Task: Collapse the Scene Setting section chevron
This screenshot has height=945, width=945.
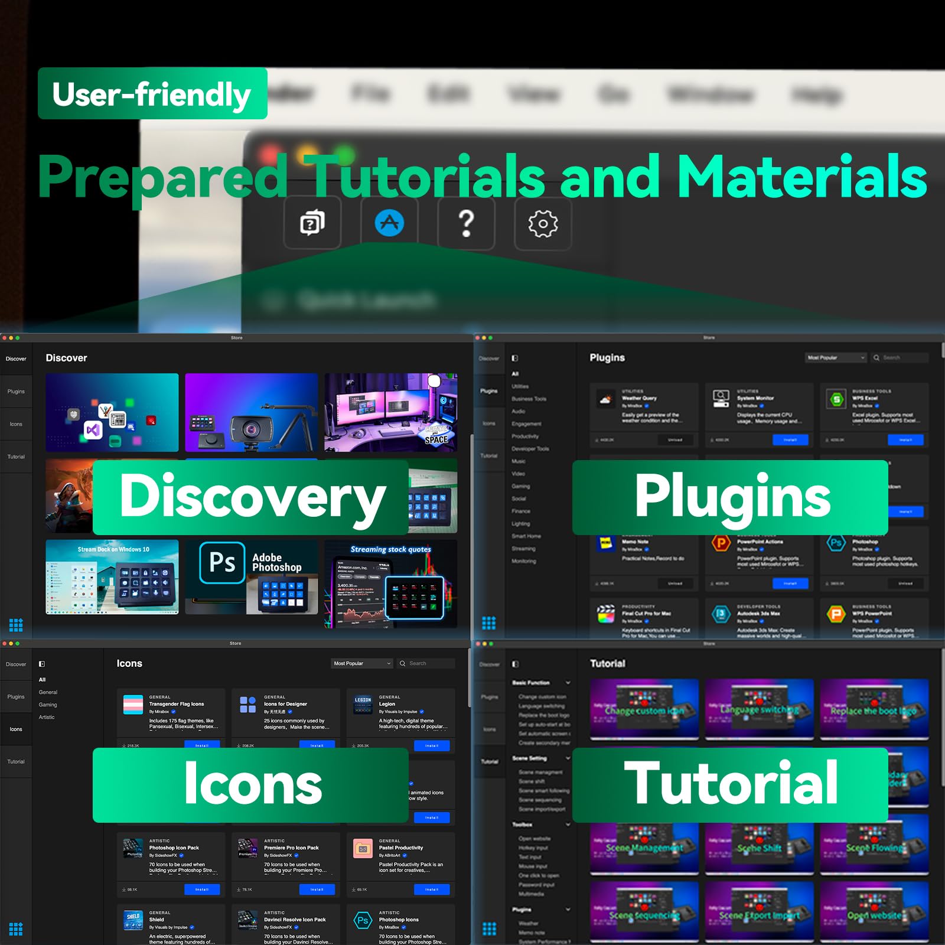Action: coord(568,758)
